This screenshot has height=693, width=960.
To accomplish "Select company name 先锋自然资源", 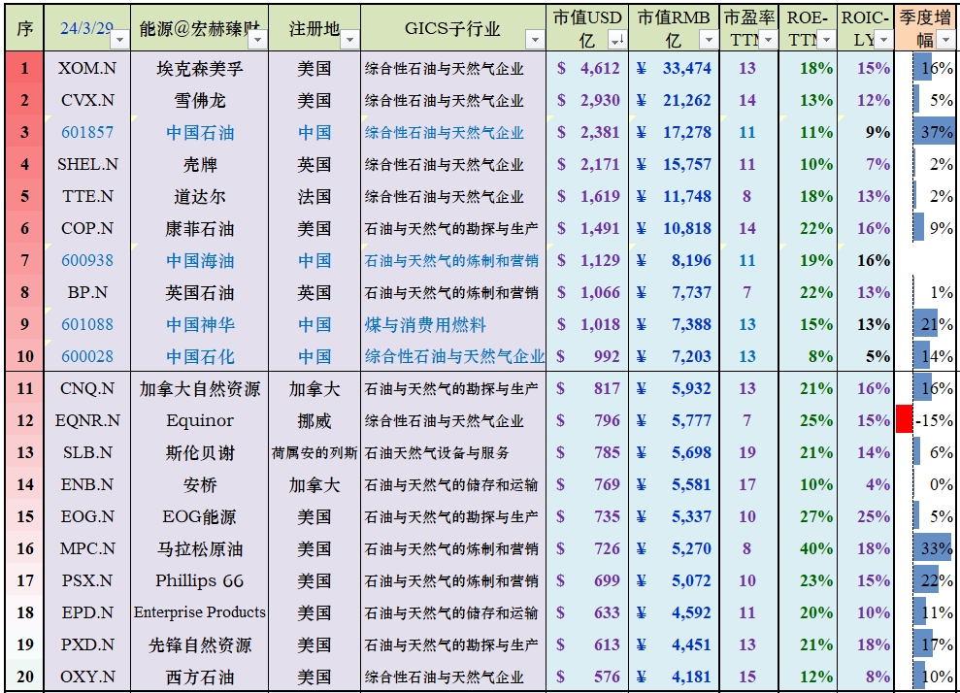I will tap(200, 644).
